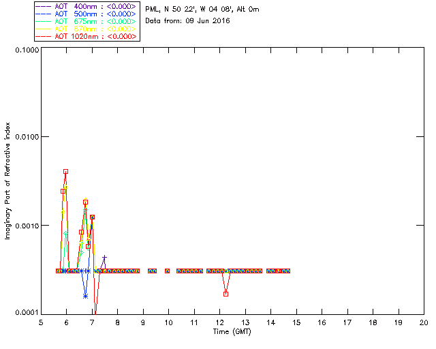This screenshot has width=436, height=349.
Task: Click the purple dashed line legend swatch
Action: pyautogui.click(x=44, y=6)
